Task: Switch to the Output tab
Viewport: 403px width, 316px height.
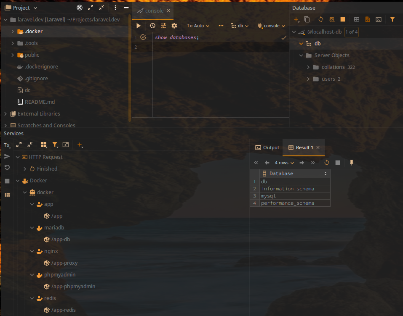Action: [x=267, y=147]
